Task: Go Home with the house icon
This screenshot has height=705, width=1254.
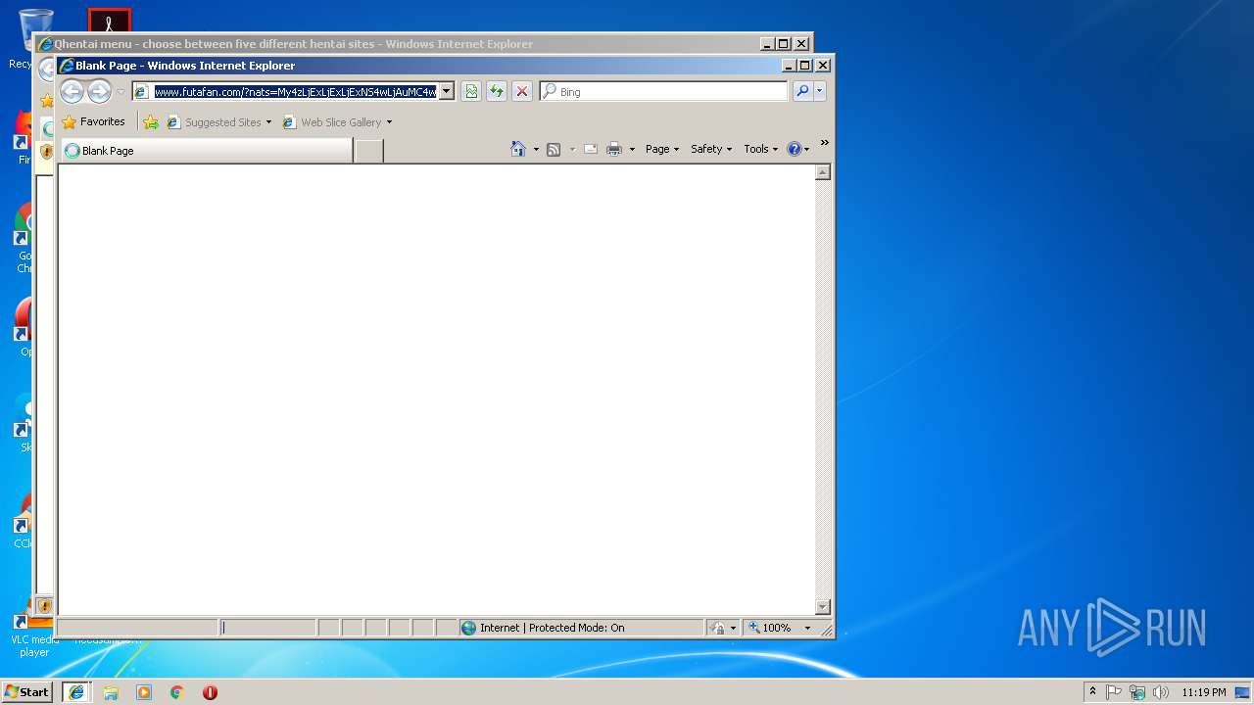Action: [518, 149]
